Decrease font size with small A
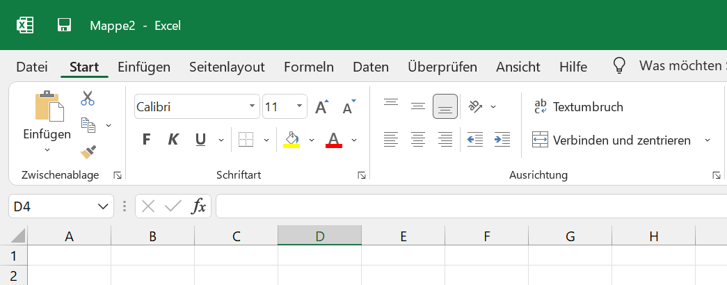Image resolution: width=727 pixels, height=285 pixels. click(349, 107)
